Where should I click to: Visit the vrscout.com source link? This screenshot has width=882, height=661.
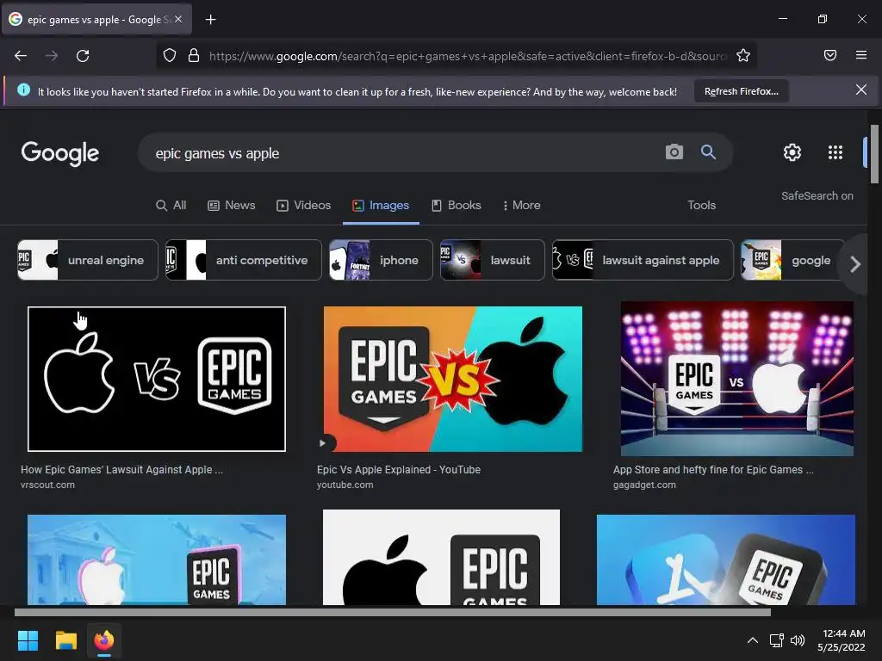48,485
